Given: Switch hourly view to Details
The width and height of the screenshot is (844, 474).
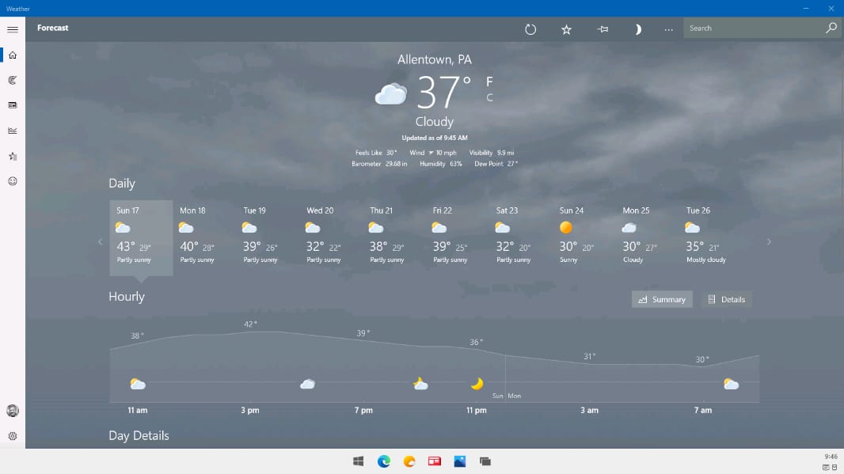Looking at the screenshot, I should (x=726, y=299).
